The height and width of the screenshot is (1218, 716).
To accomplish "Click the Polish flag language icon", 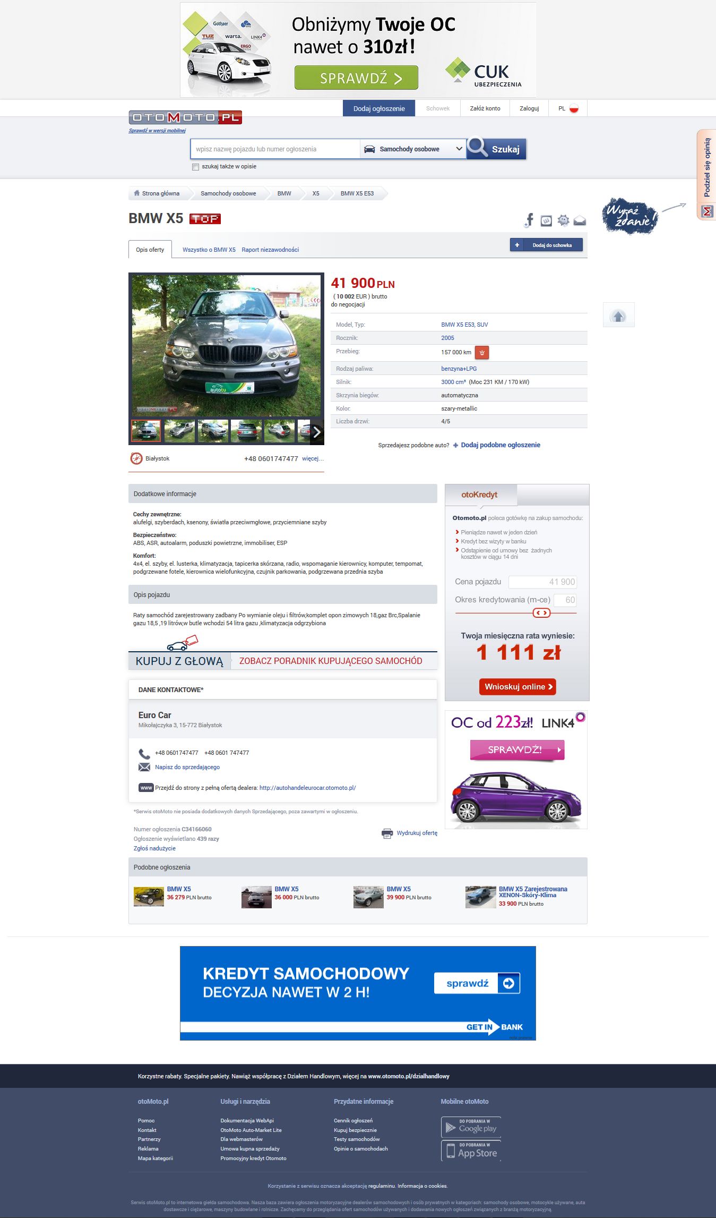I will [574, 109].
